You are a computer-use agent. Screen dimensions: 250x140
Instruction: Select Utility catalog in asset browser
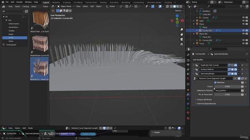(15, 38)
